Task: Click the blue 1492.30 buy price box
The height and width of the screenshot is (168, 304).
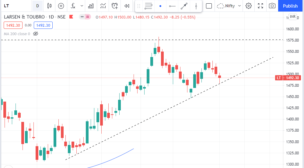Action: pyautogui.click(x=43, y=25)
